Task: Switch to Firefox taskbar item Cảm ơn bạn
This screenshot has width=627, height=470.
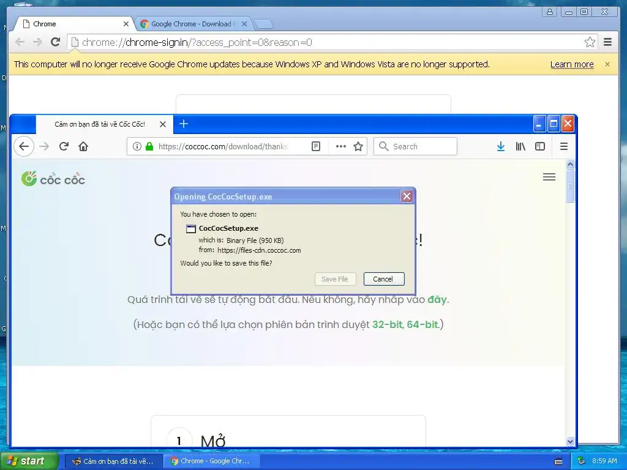Action: click(x=113, y=461)
